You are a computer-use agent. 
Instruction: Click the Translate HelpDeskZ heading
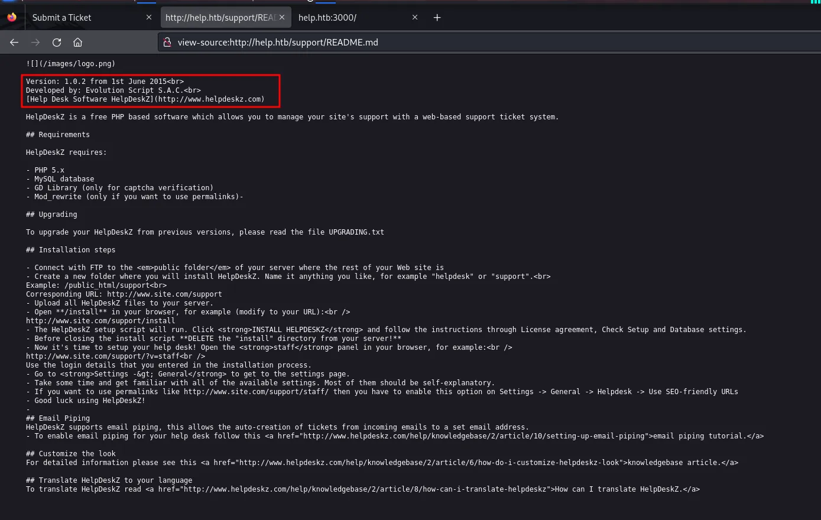(x=109, y=480)
